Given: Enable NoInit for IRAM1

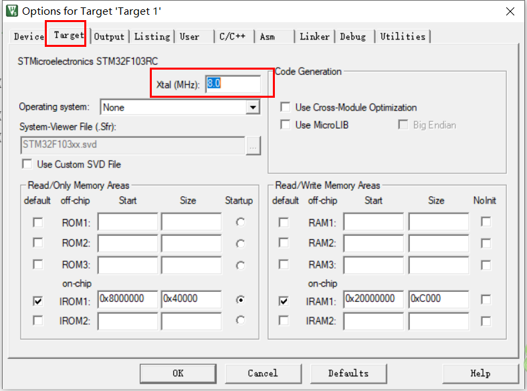Looking at the screenshot, I should (486, 299).
